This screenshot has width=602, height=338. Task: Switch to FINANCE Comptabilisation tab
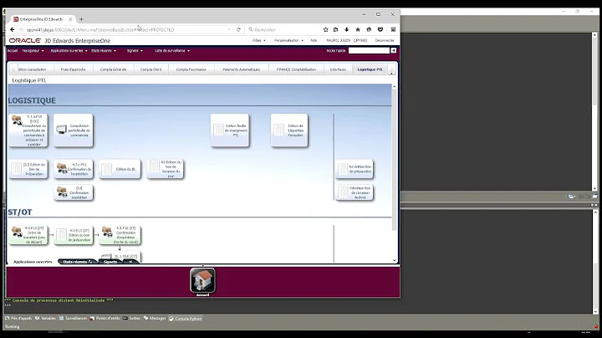click(x=296, y=69)
